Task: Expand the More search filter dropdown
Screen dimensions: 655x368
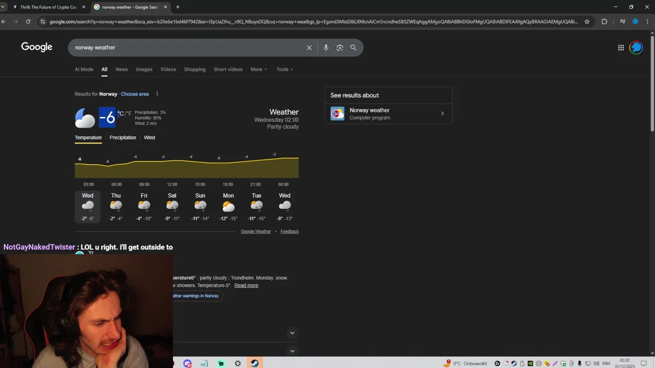Action: [258, 70]
